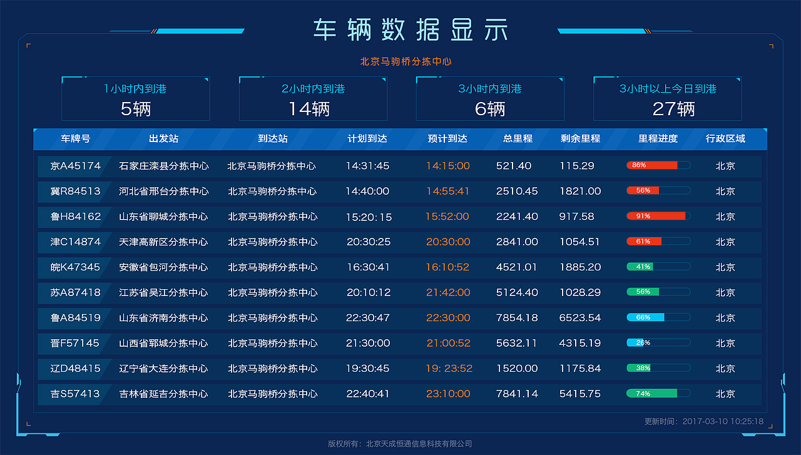Select the 2小时内到港 14辆 summary card

[313, 98]
